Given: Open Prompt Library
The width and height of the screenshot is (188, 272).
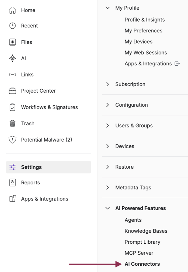Looking at the screenshot, I should 143,242.
